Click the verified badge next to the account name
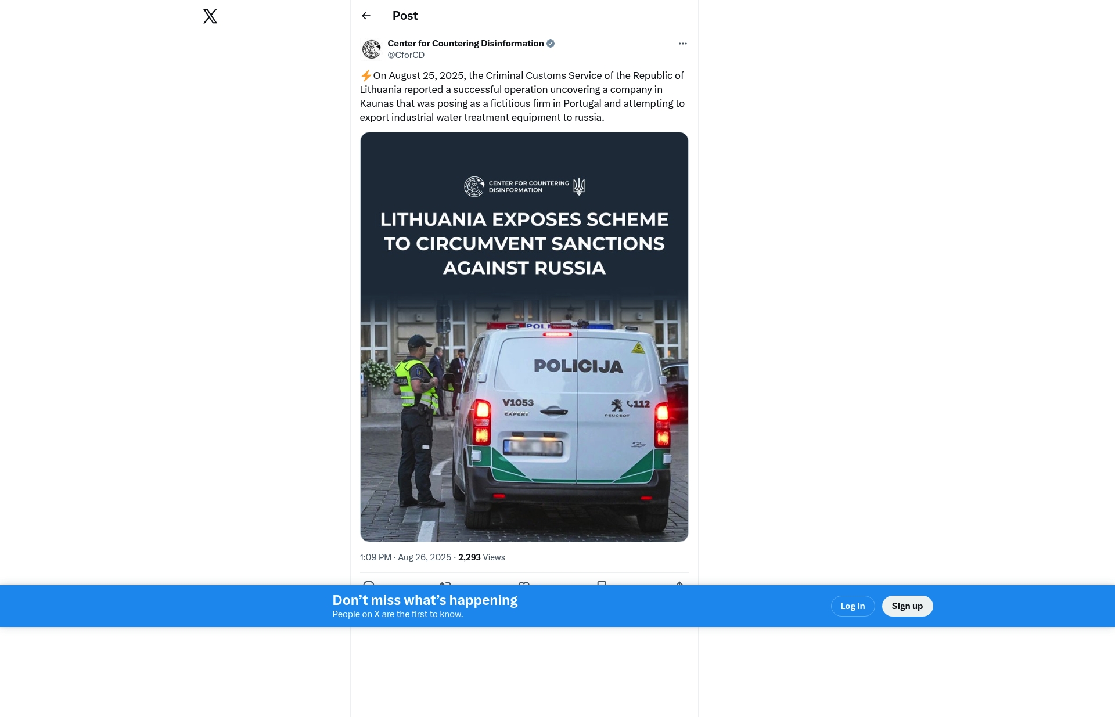 (x=551, y=44)
